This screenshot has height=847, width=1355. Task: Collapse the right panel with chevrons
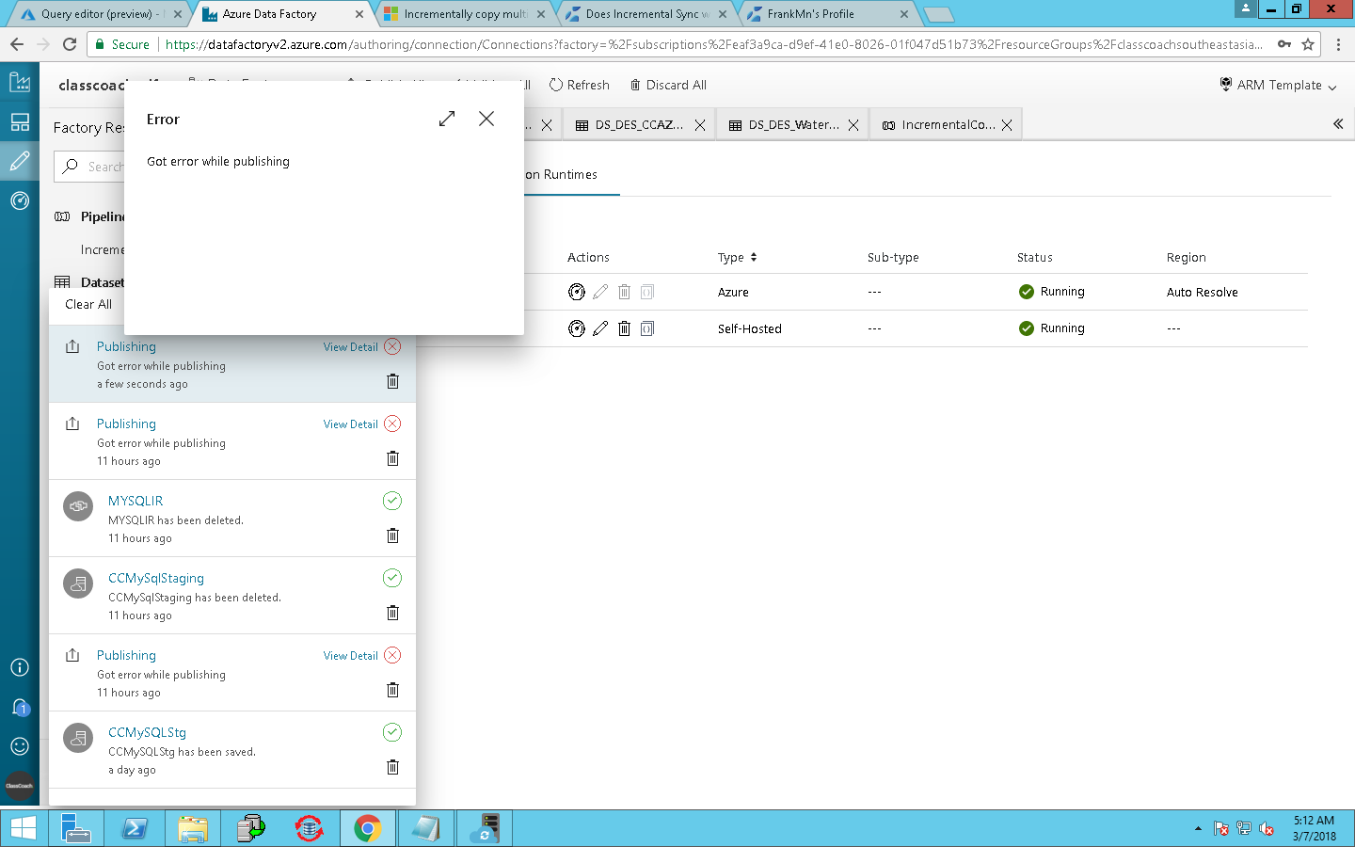pos(1338,124)
